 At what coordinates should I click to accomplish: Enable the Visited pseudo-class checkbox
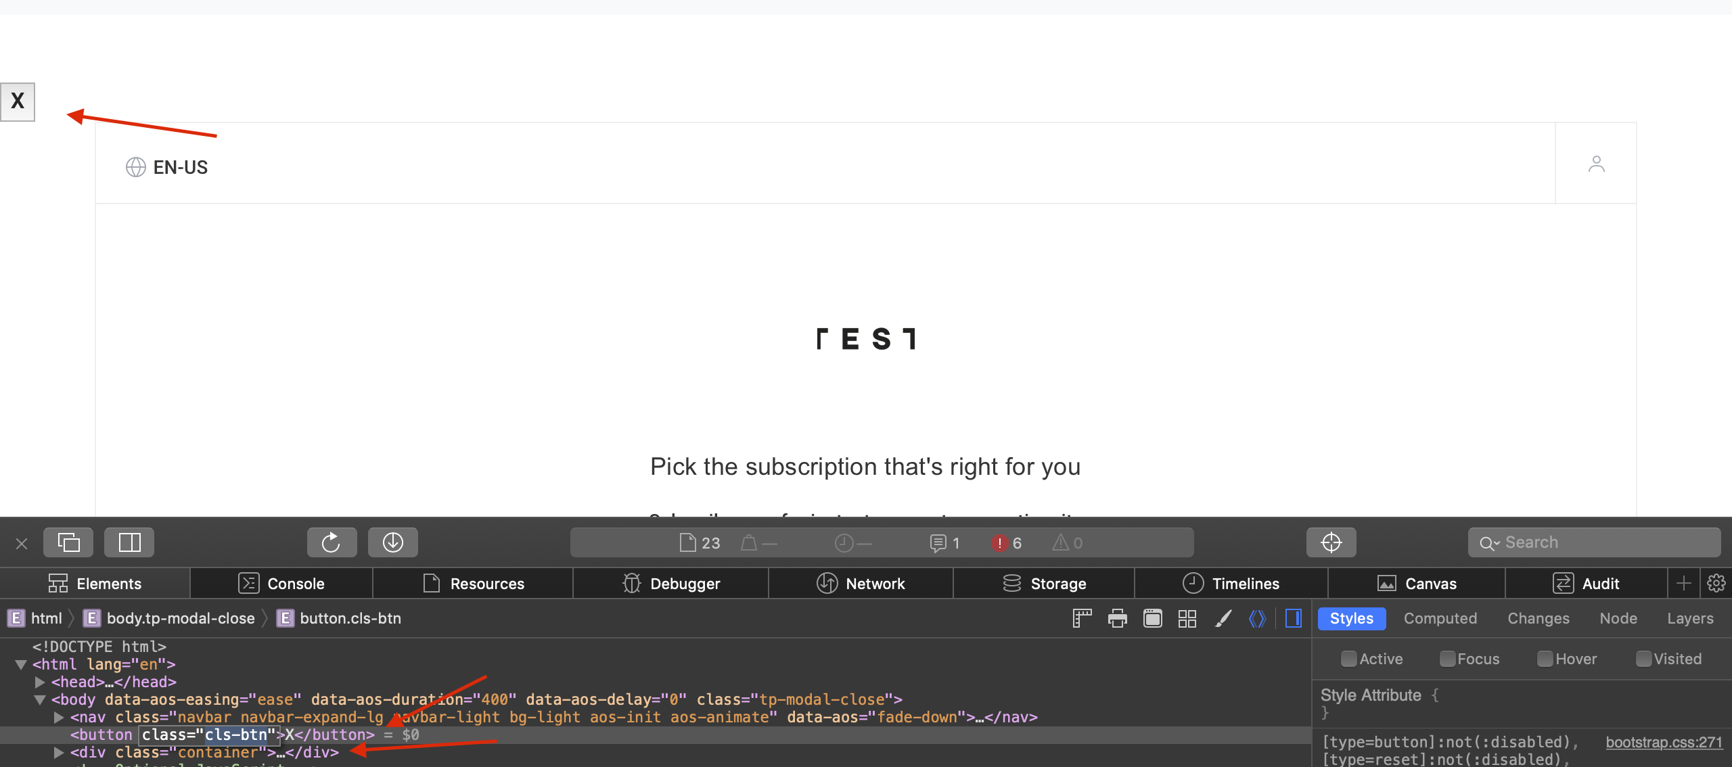click(x=1643, y=659)
